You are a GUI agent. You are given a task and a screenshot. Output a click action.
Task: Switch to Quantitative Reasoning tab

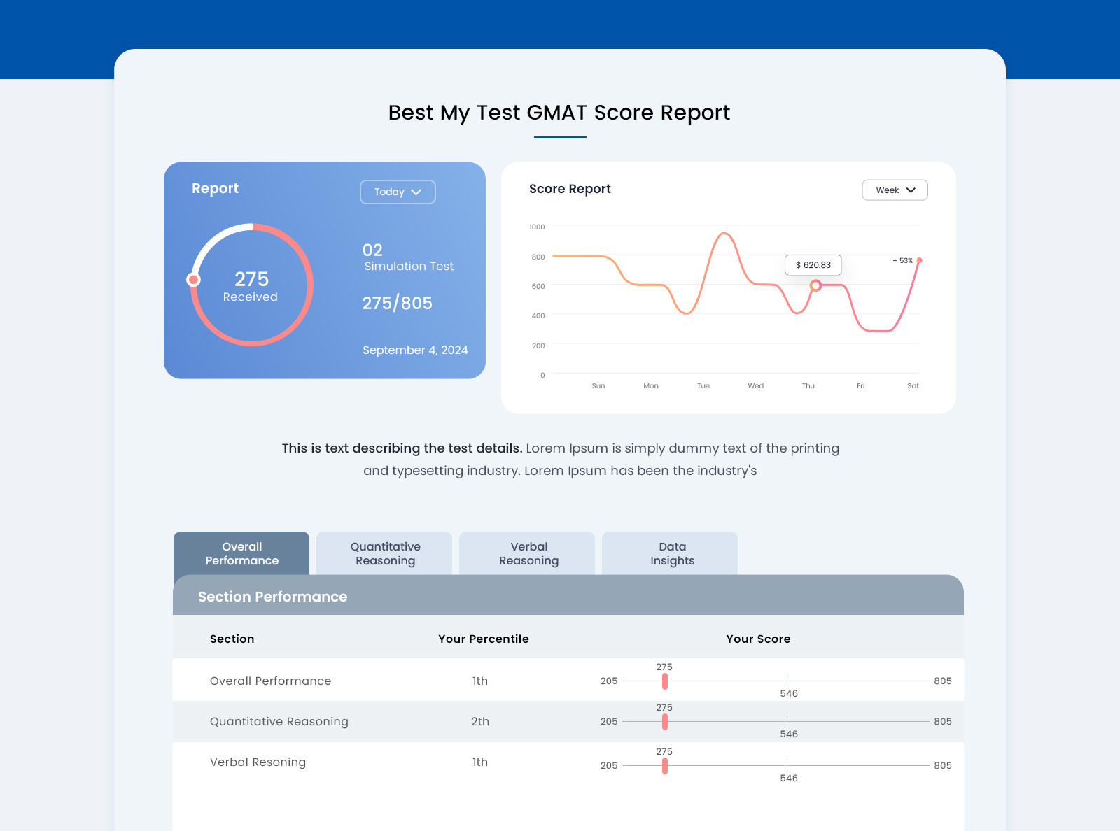(x=384, y=553)
